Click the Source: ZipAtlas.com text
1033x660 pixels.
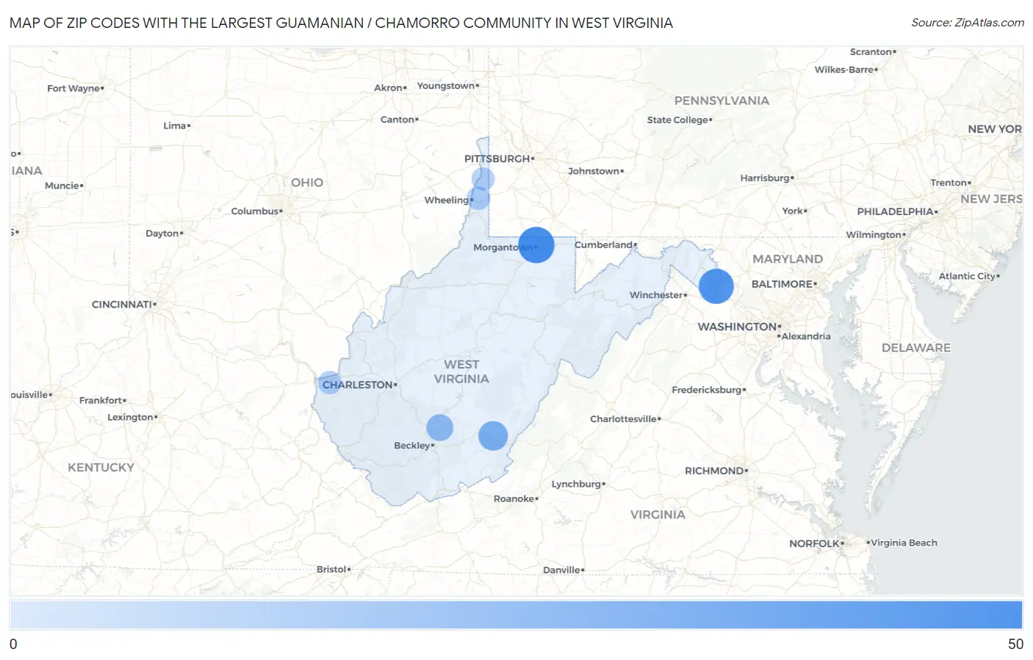click(x=968, y=23)
